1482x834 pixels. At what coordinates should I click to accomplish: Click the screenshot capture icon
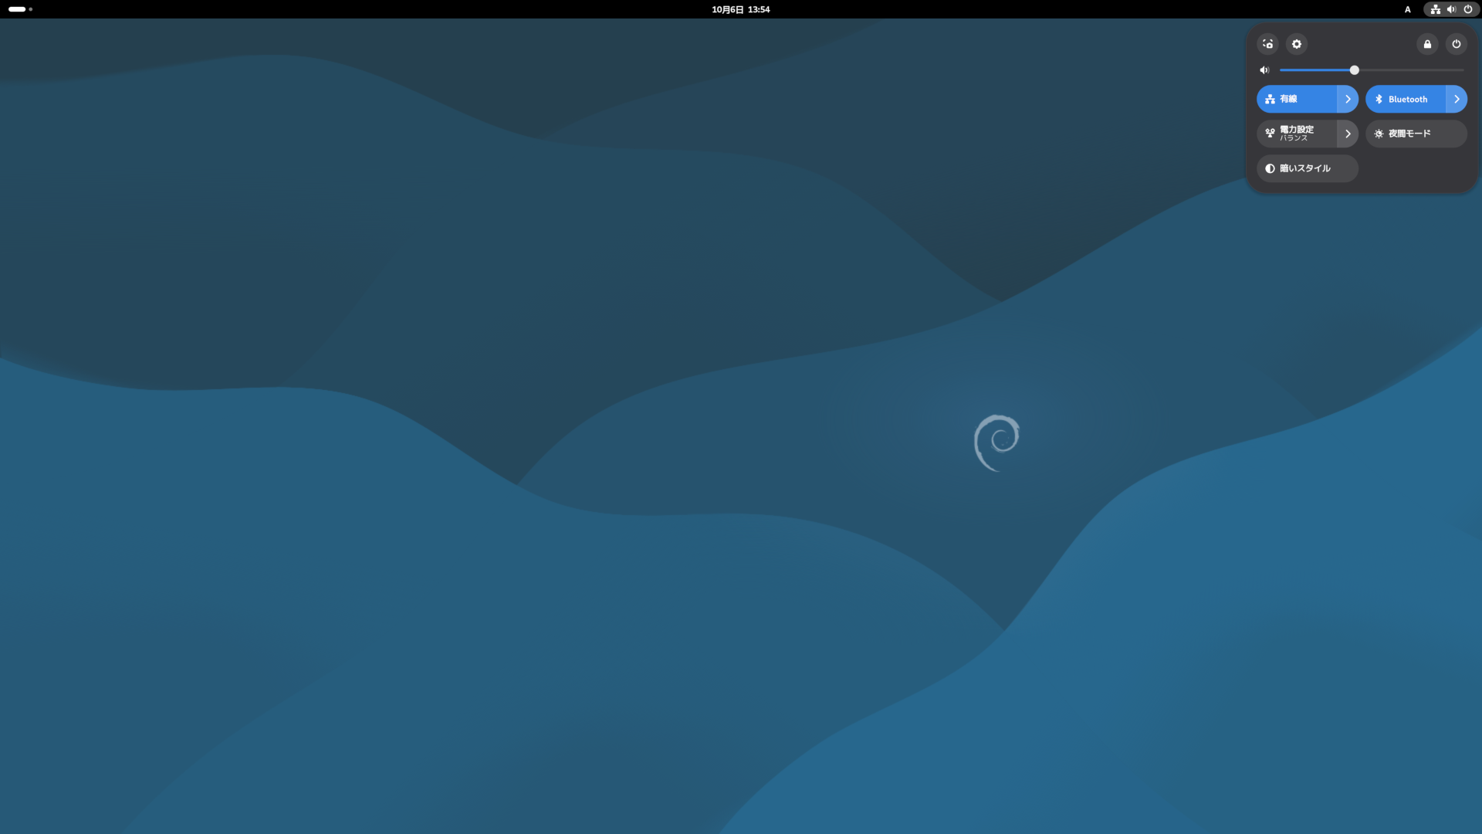coord(1267,44)
